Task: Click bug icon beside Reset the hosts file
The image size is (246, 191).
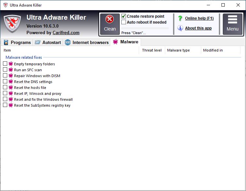Action: (x=11, y=88)
